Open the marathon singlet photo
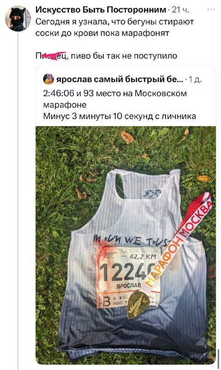Screen dimensions: 221x370 click(x=125, y=246)
